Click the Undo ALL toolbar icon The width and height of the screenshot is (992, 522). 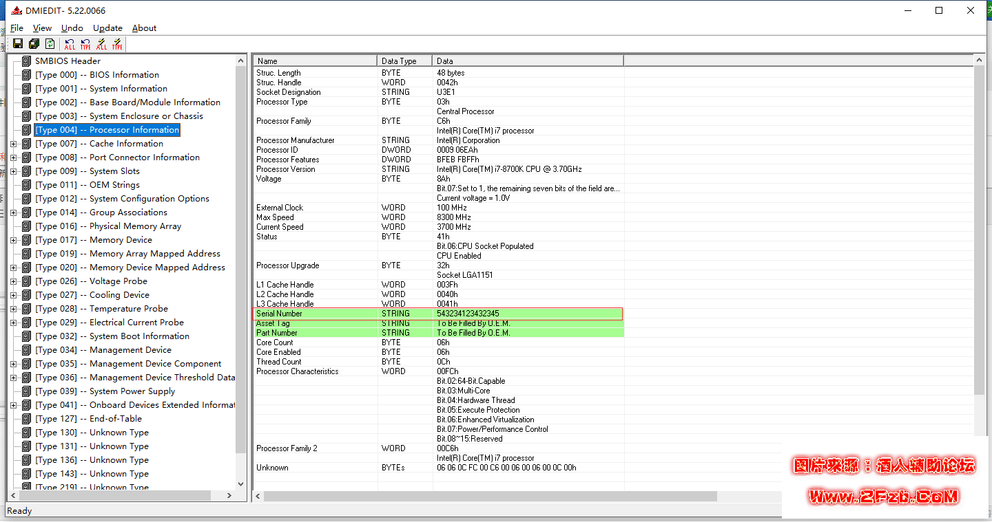pyautogui.click(x=70, y=44)
